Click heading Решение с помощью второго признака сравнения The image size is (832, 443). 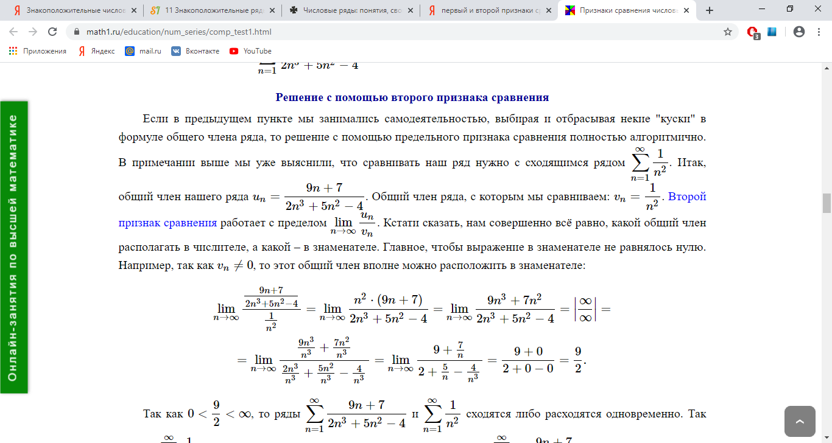pyautogui.click(x=412, y=97)
